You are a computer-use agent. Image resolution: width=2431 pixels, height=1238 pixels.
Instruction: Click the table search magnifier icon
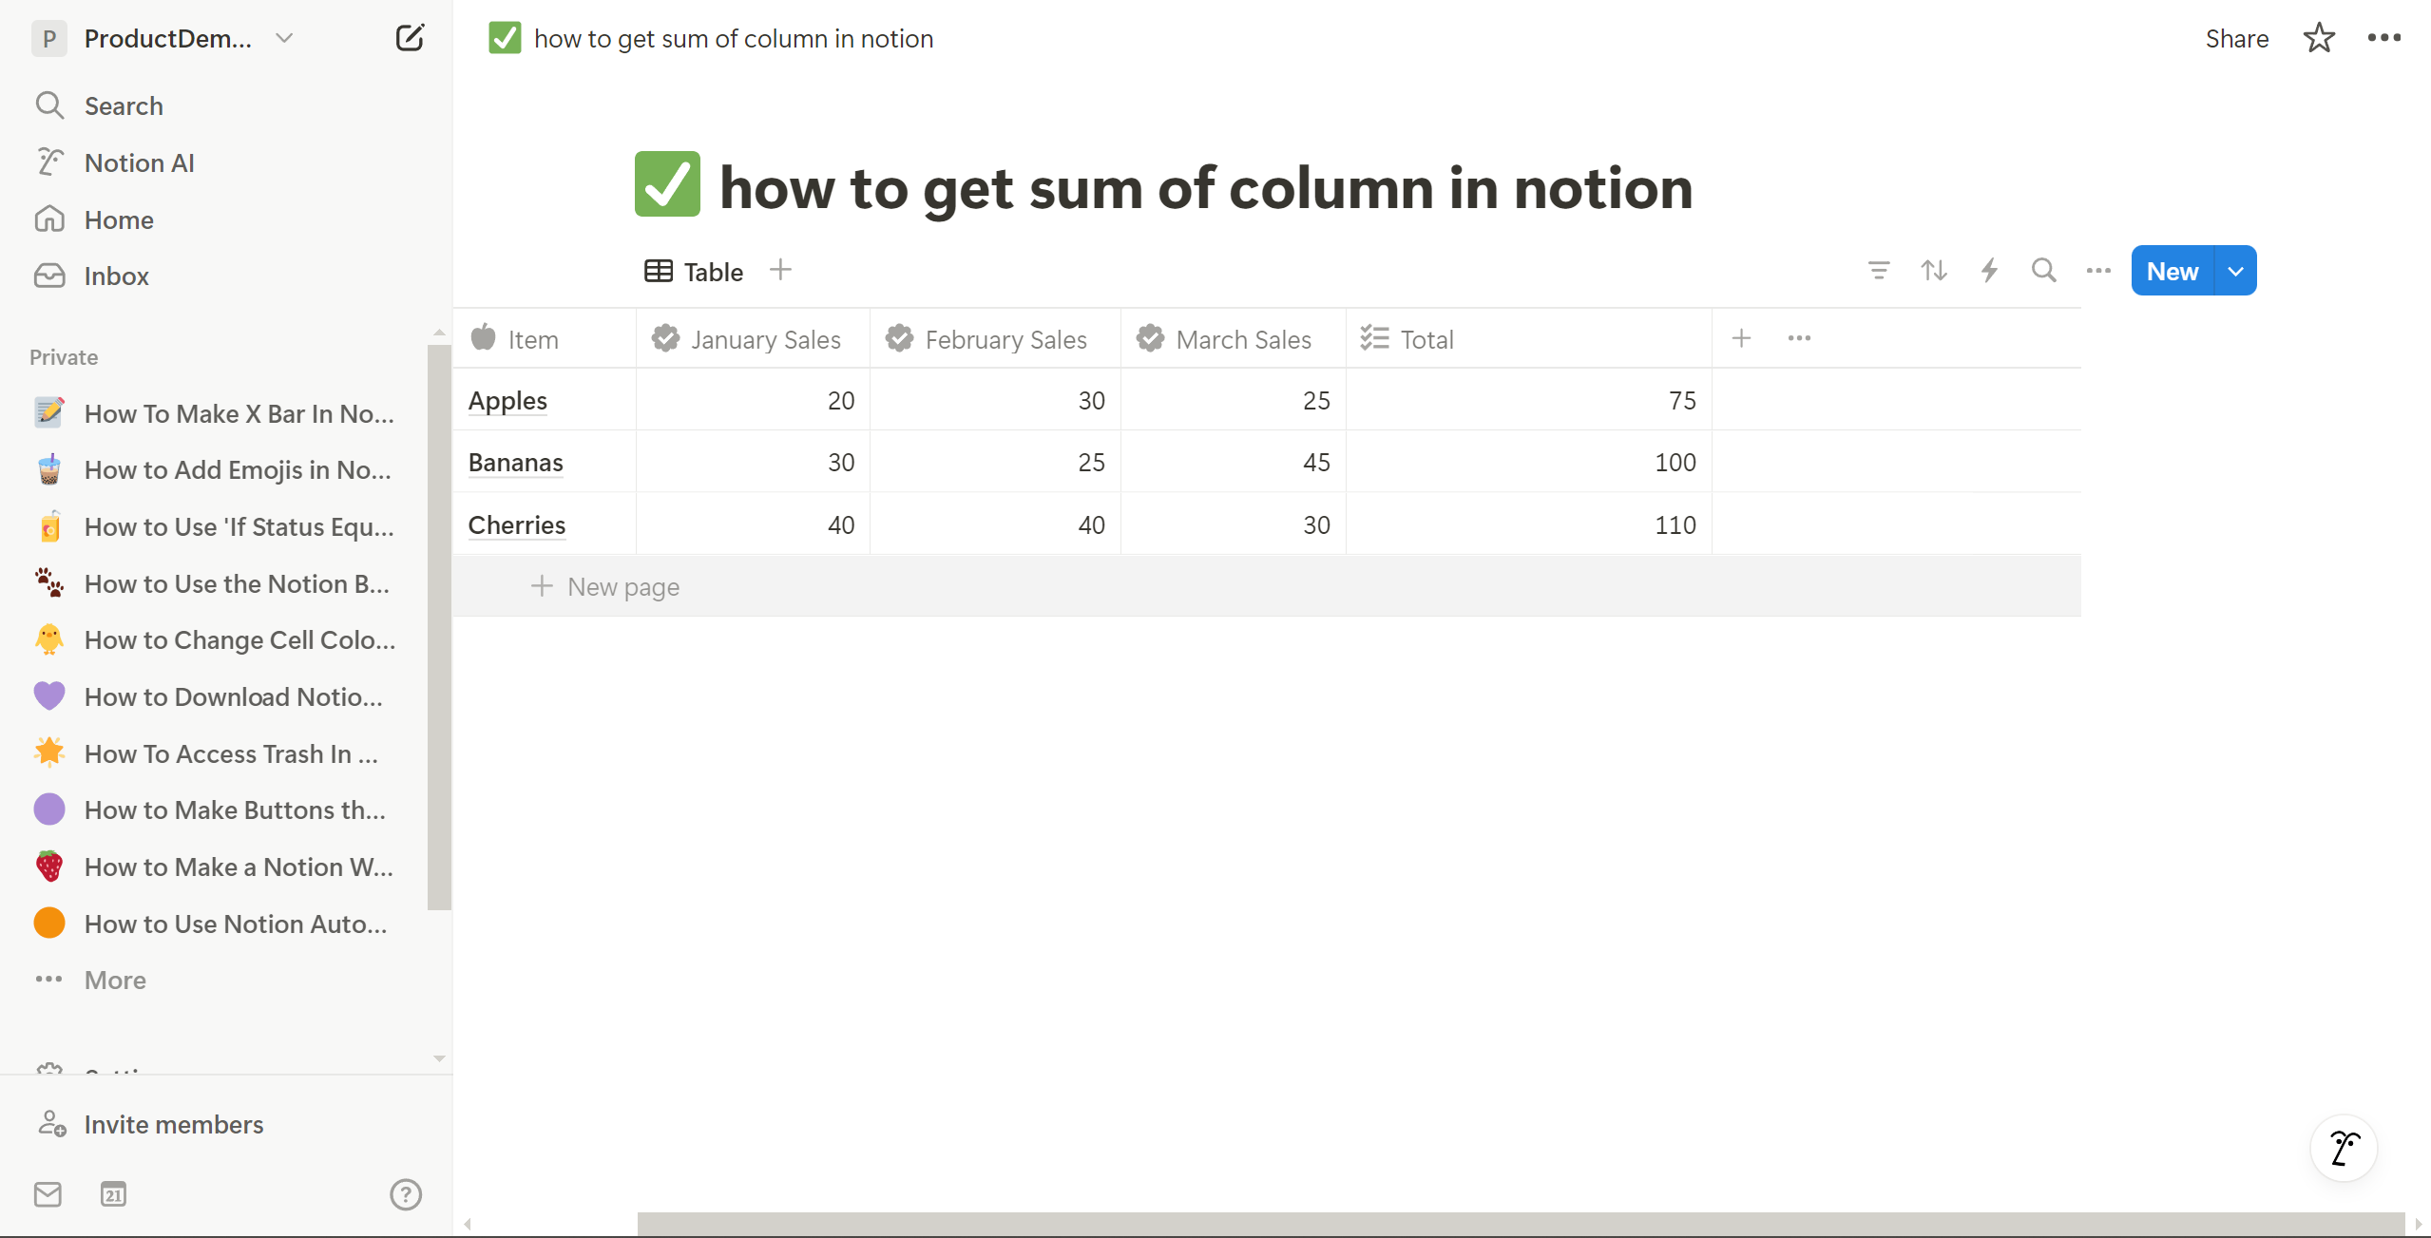[2043, 271]
